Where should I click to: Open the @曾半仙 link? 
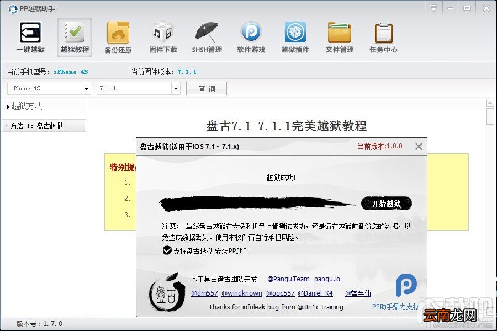[x=358, y=293]
